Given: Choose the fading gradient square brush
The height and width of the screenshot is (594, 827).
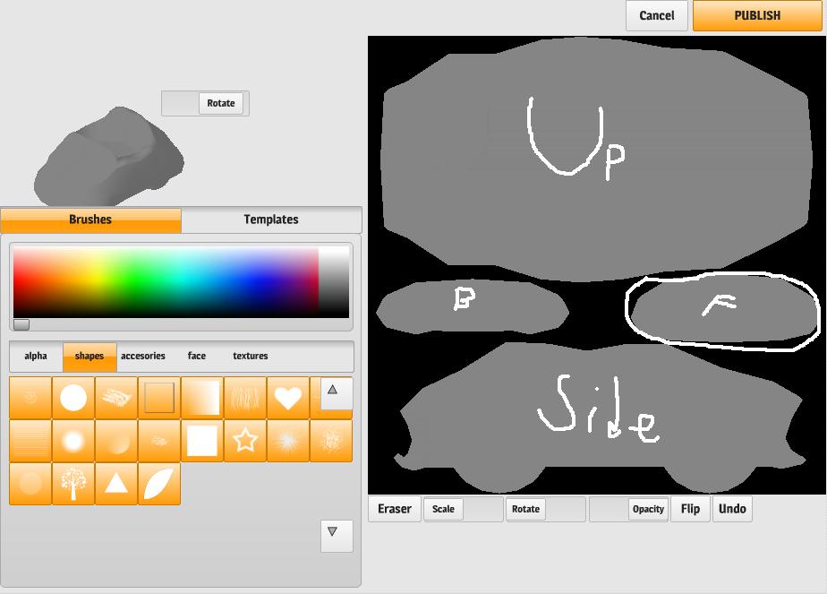Looking at the screenshot, I should pyautogui.click(x=202, y=398).
